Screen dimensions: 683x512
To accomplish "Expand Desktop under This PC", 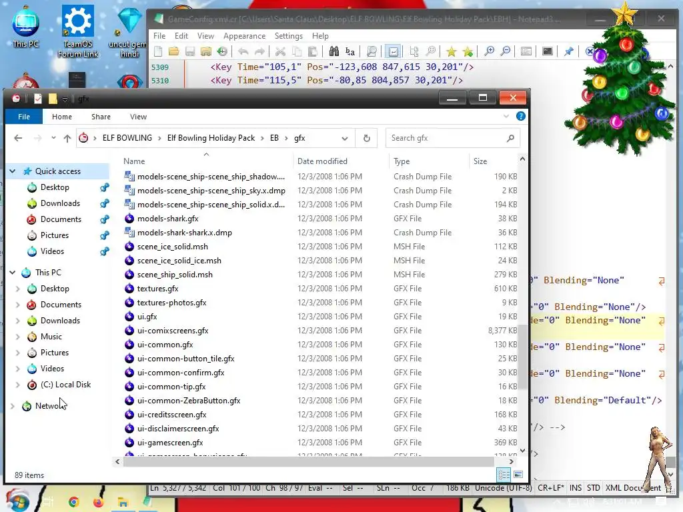I will pyautogui.click(x=18, y=289).
